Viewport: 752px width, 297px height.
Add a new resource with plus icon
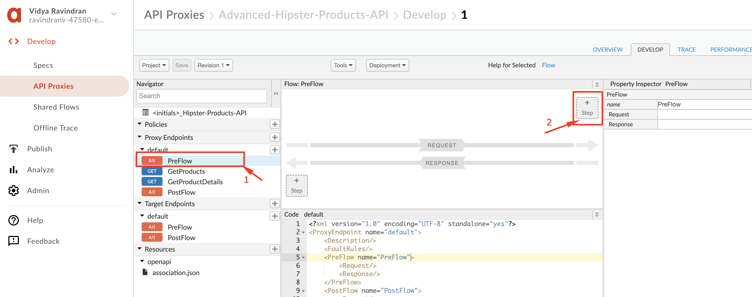(x=274, y=249)
